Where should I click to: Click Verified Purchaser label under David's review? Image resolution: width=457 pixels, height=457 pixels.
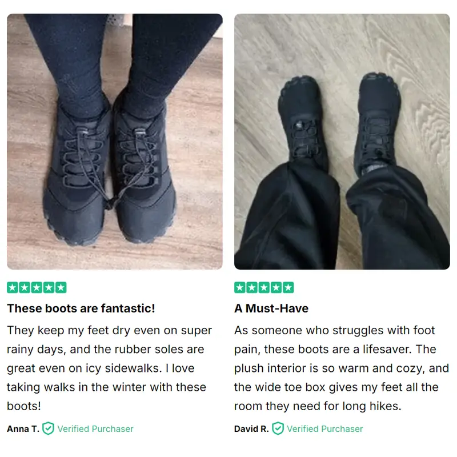coord(325,429)
